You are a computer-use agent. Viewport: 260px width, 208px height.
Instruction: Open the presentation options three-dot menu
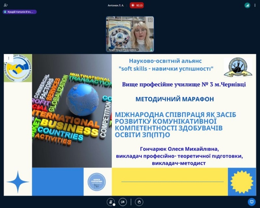(8, 58)
